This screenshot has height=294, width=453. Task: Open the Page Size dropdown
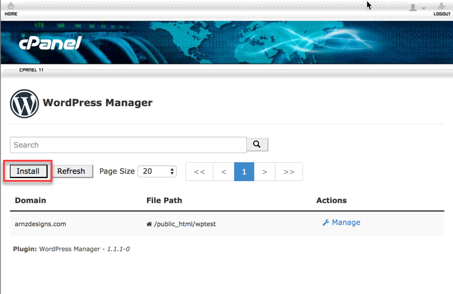(x=157, y=171)
